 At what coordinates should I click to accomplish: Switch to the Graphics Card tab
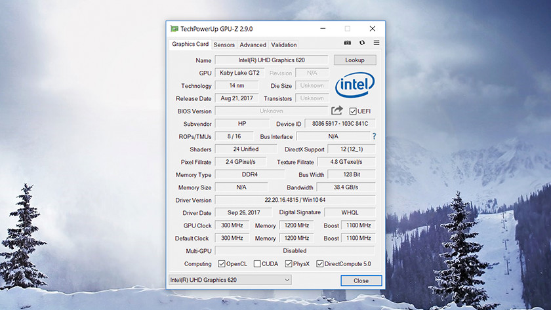tap(190, 44)
